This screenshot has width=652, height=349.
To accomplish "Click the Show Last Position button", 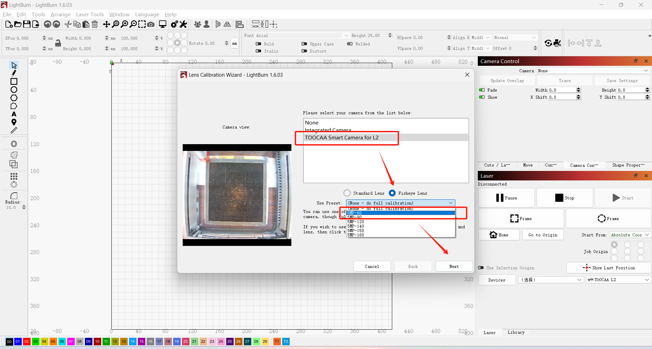I will tap(609, 268).
